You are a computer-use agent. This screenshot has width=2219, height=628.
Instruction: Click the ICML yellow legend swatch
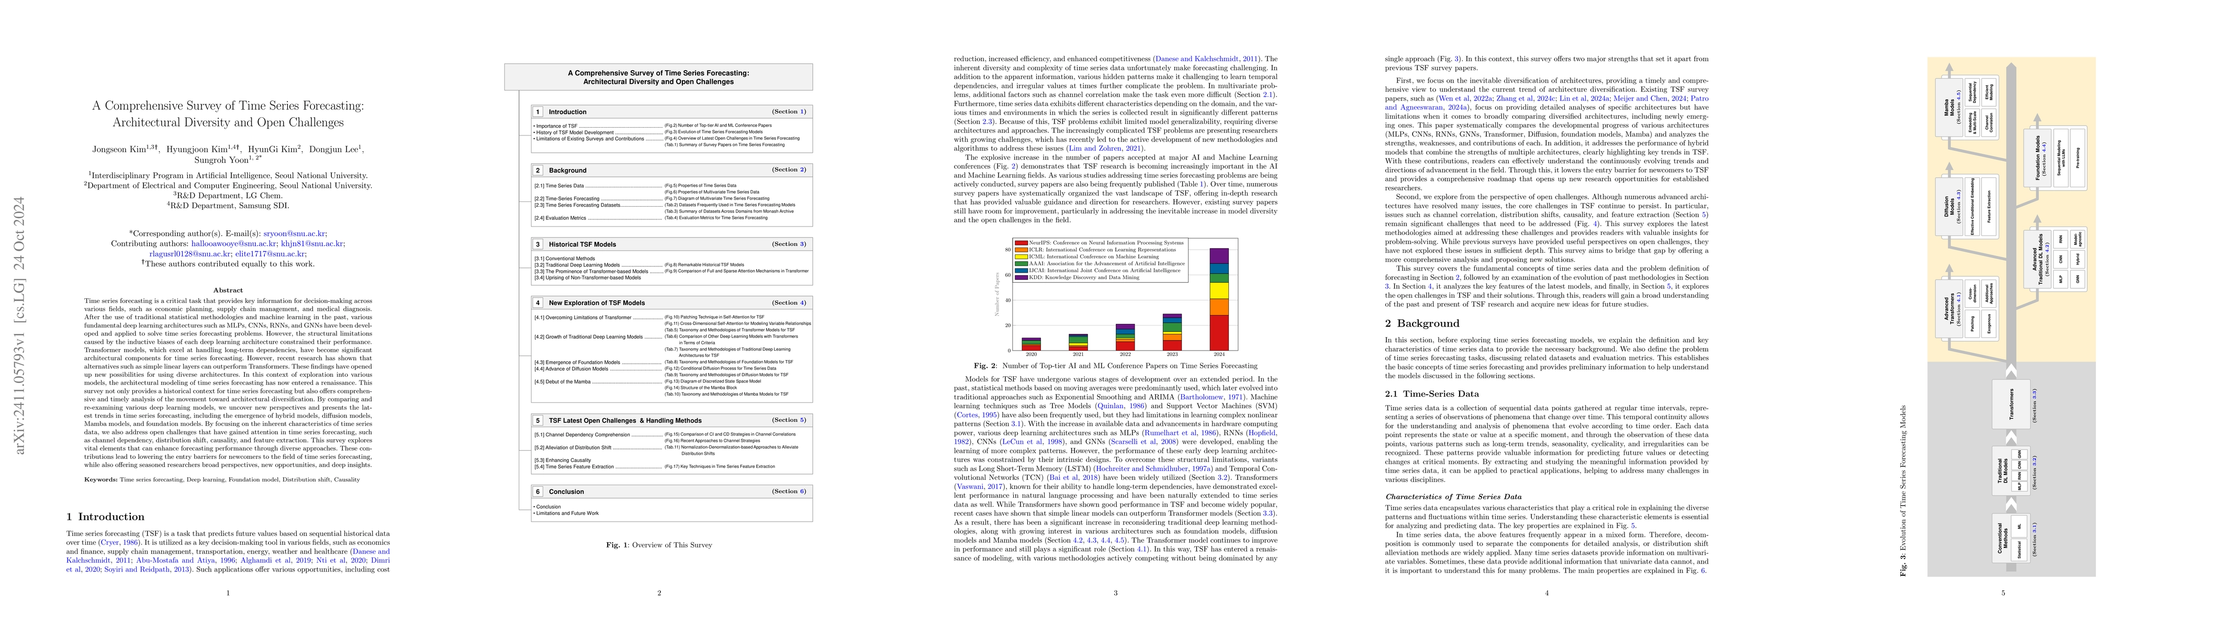1021,257
